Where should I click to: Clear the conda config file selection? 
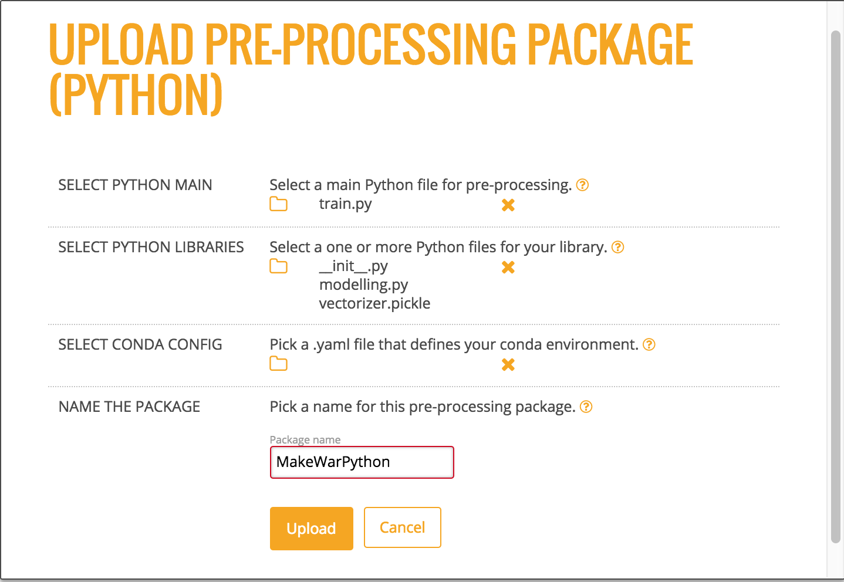(508, 364)
